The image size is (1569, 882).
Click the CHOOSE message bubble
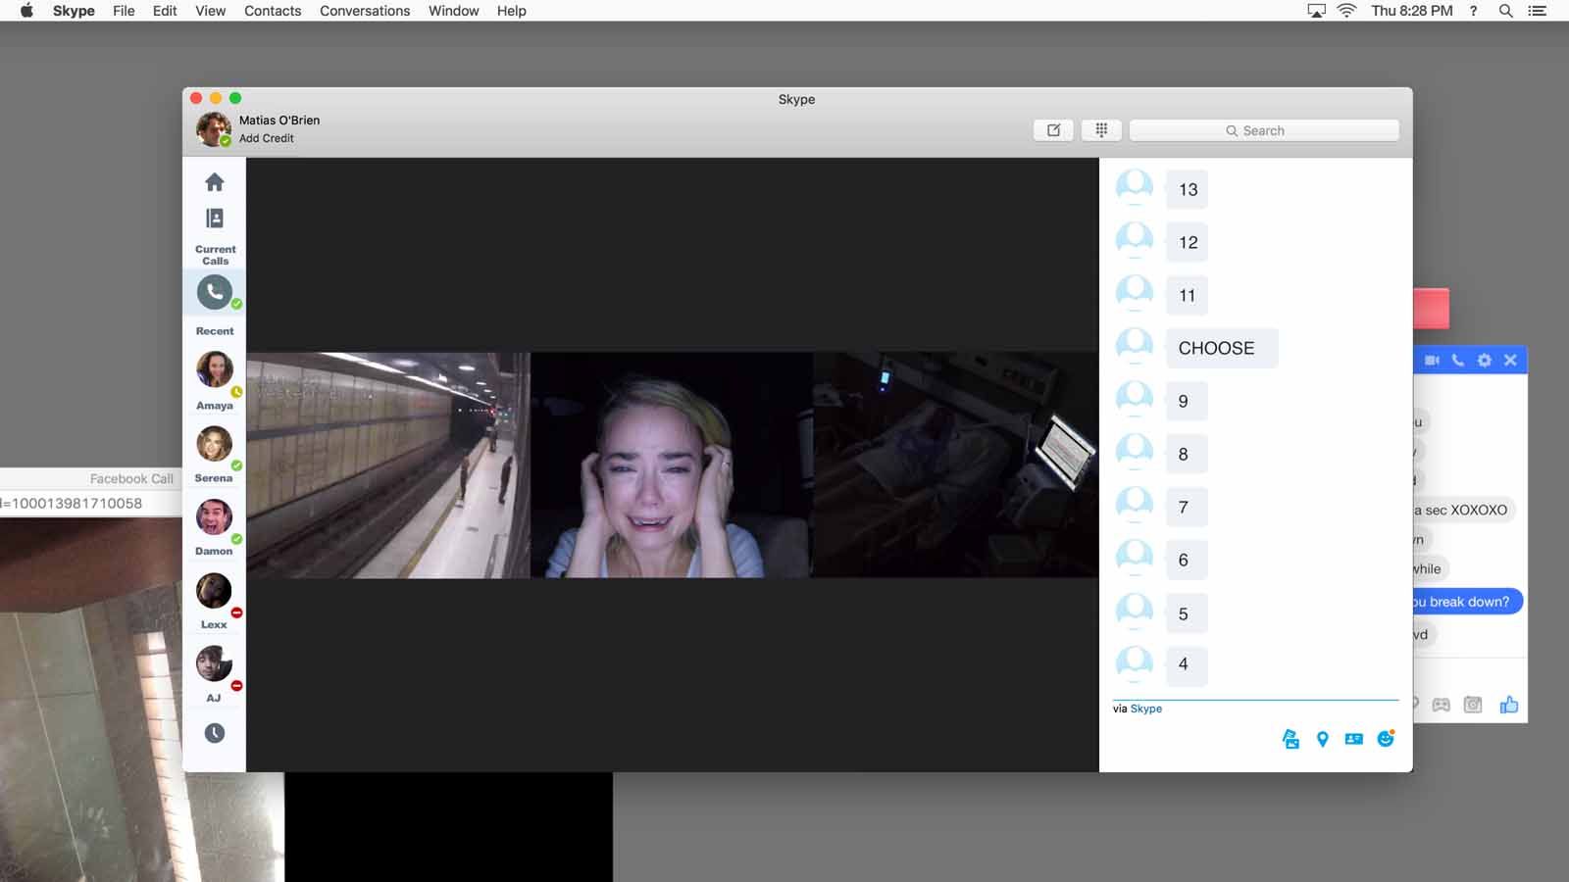(1221, 347)
